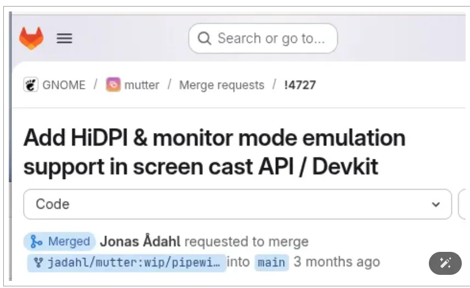Open Jonas Ådahl's profile link

click(x=141, y=241)
